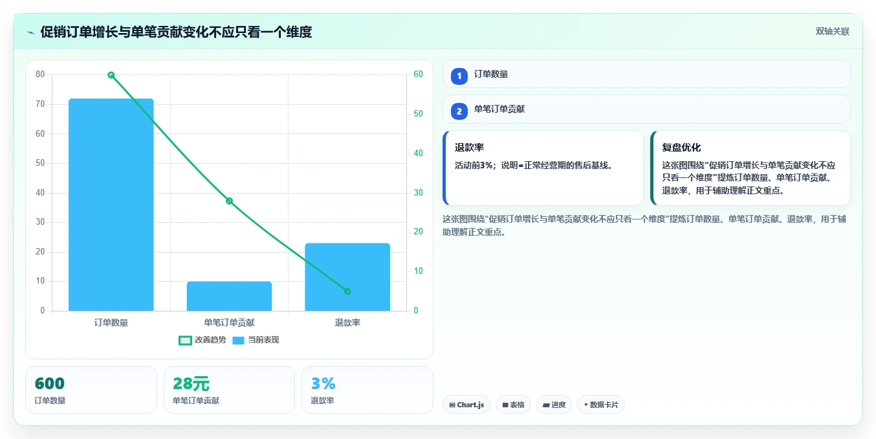This screenshot has width=876, height=439.
Task: Click the 单笔订单贡献 x-axis label
Action: (x=229, y=322)
